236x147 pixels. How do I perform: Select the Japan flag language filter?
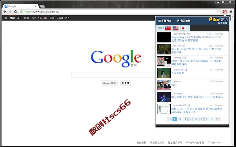[183, 28]
